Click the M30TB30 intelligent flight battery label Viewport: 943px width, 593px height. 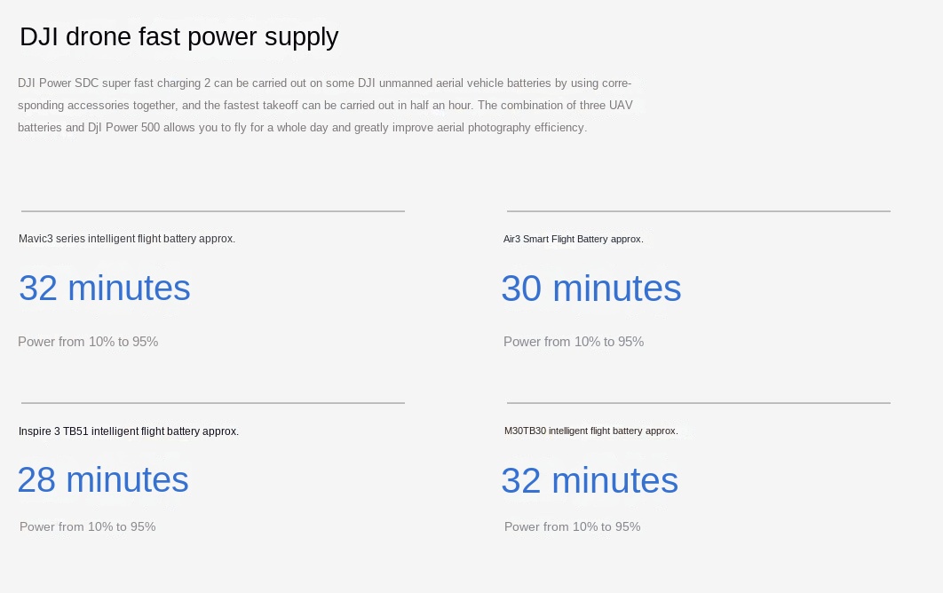click(590, 431)
